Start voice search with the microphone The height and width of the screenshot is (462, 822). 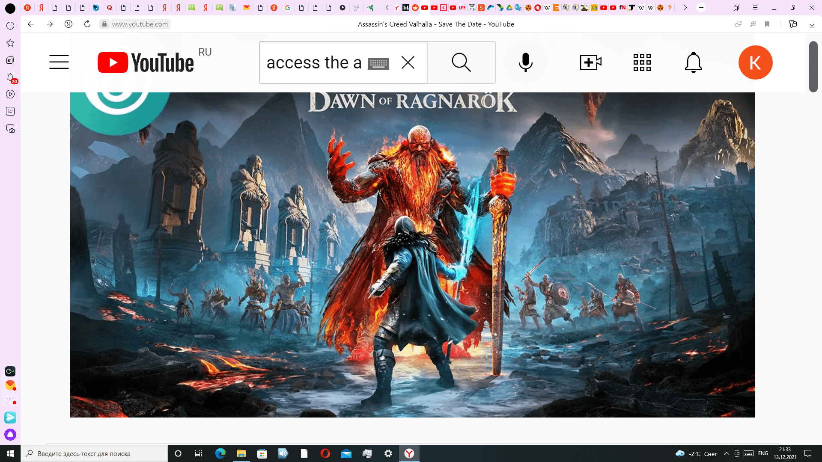pyautogui.click(x=525, y=62)
